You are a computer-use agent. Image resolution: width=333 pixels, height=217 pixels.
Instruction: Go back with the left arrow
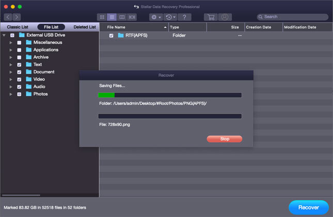coord(8,17)
